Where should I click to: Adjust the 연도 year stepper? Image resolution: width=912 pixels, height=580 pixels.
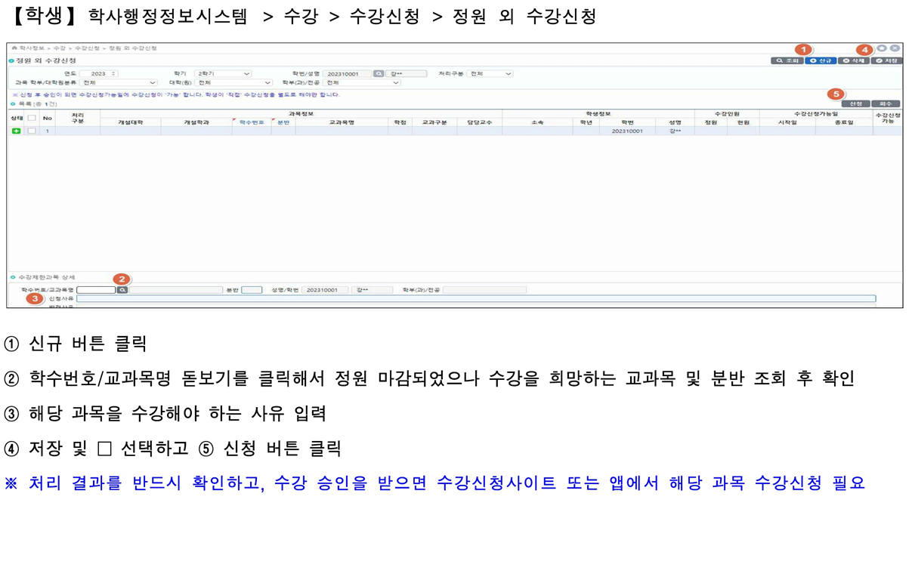tap(113, 74)
